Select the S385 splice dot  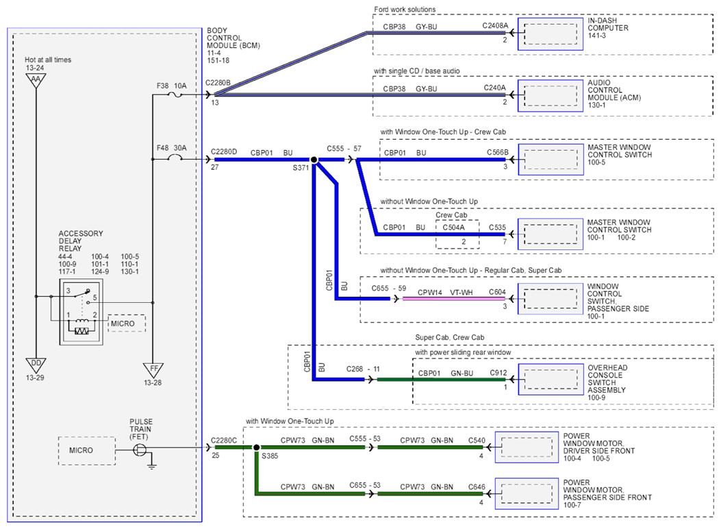click(x=257, y=447)
